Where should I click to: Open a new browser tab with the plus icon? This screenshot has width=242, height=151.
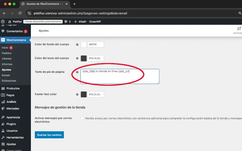point(74,4)
